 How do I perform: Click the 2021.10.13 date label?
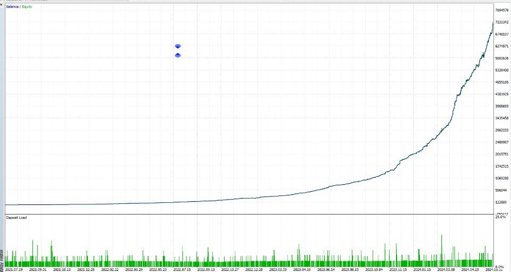62,270
